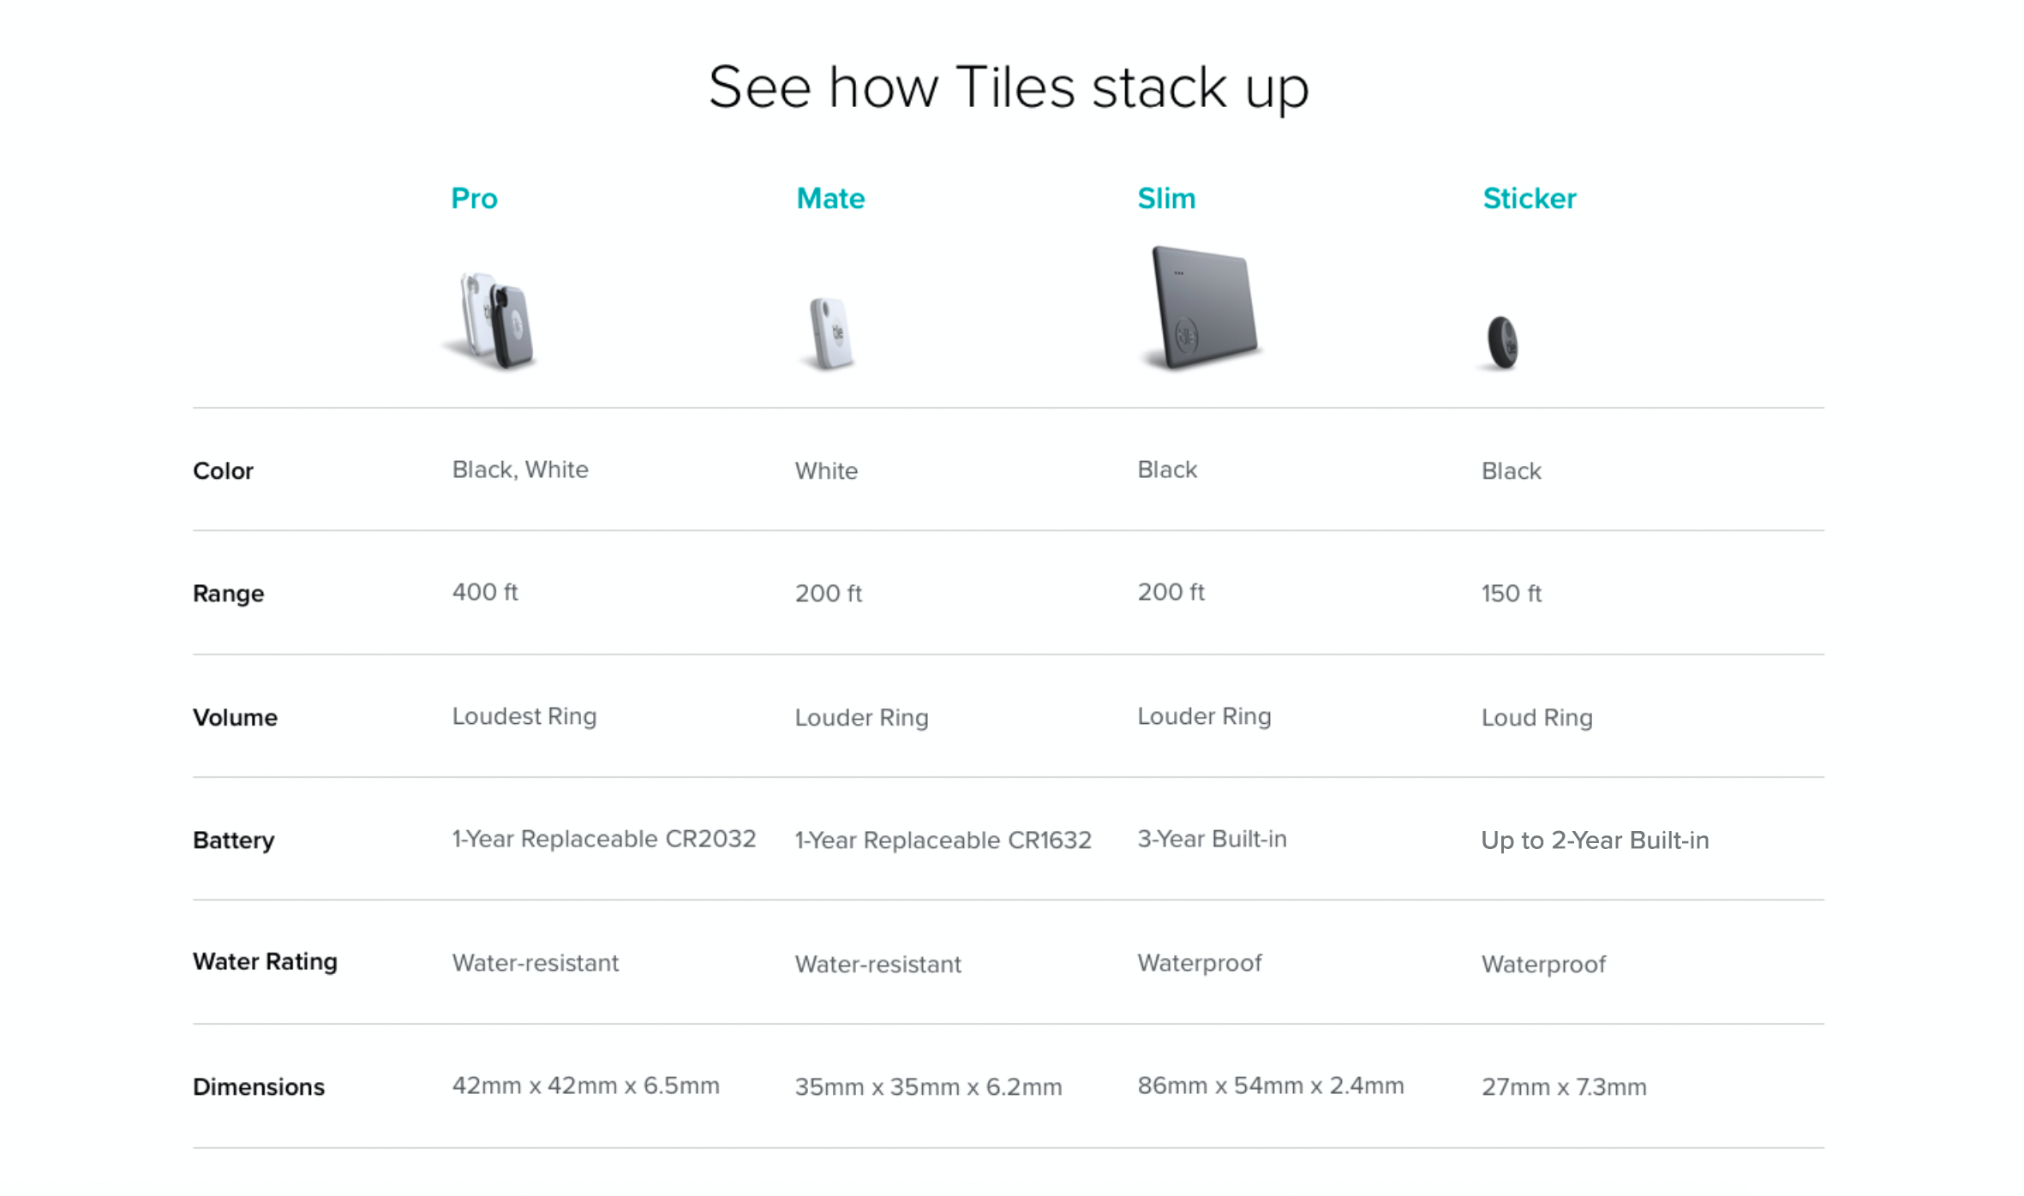Click the 1-Year Replaceable CR2032 text
This screenshot has height=1196, width=2024.
(x=603, y=840)
